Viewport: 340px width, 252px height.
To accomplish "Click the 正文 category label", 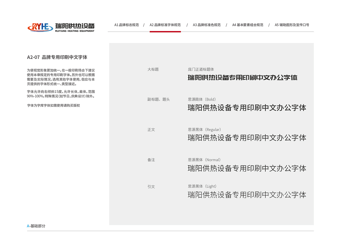I will (x=151, y=129).
